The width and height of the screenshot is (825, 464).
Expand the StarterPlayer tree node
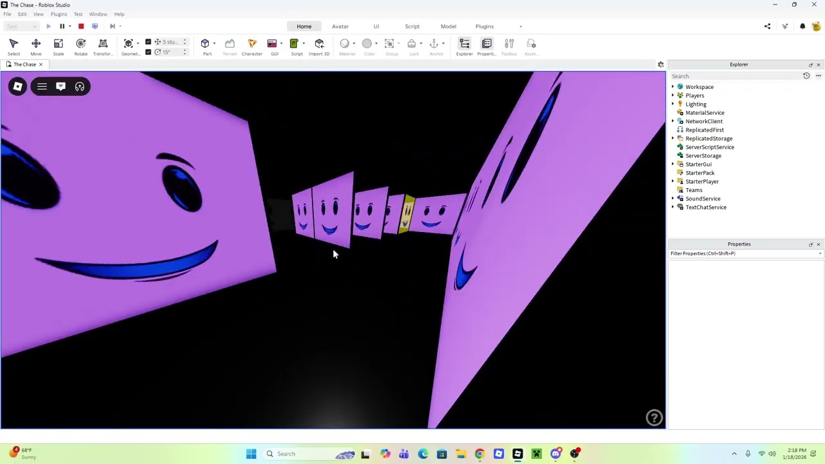[673, 182]
